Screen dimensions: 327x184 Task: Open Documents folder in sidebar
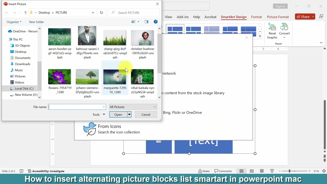pyautogui.click(x=20, y=58)
